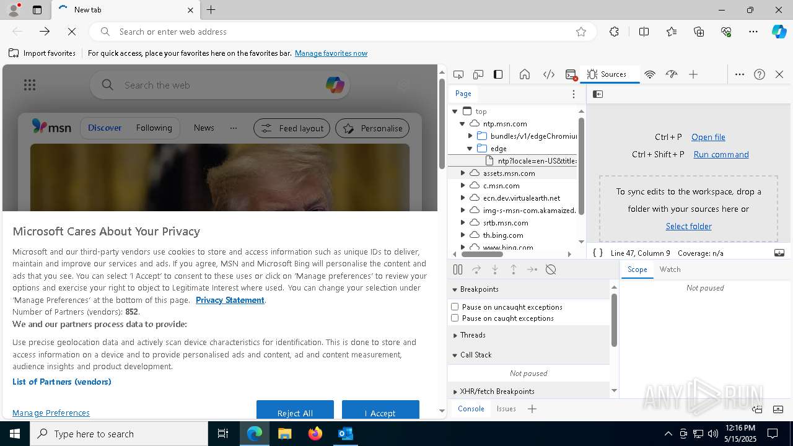Click the address bar input field
This screenshot has width=793, height=446.
coord(344,32)
